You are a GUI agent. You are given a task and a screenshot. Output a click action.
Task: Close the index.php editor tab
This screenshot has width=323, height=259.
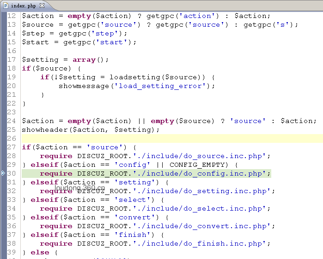pos(42,6)
